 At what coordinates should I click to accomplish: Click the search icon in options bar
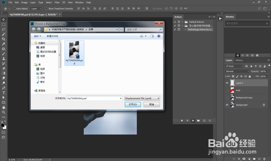[x=259, y=8]
